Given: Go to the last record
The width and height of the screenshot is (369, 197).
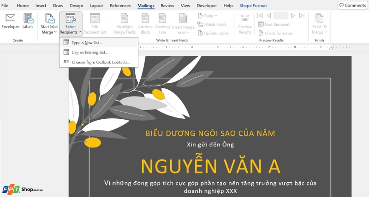Looking at the screenshot, I should (302, 16).
